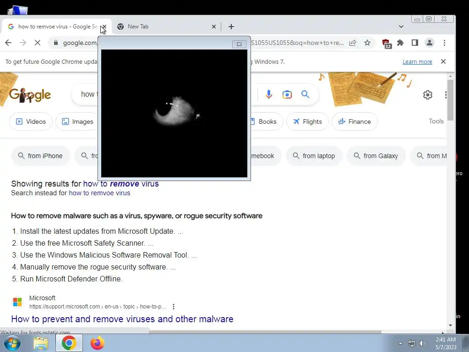Click the Google doodle logo
469x352 pixels.
tap(30, 95)
